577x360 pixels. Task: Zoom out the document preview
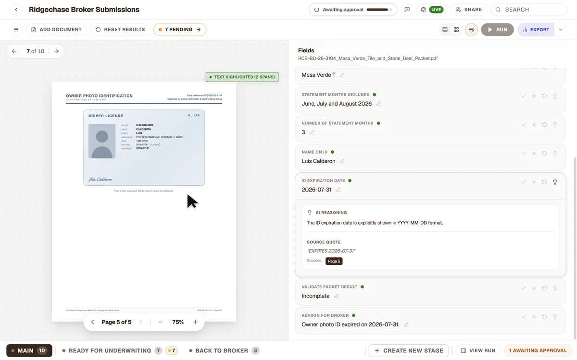coord(160,322)
